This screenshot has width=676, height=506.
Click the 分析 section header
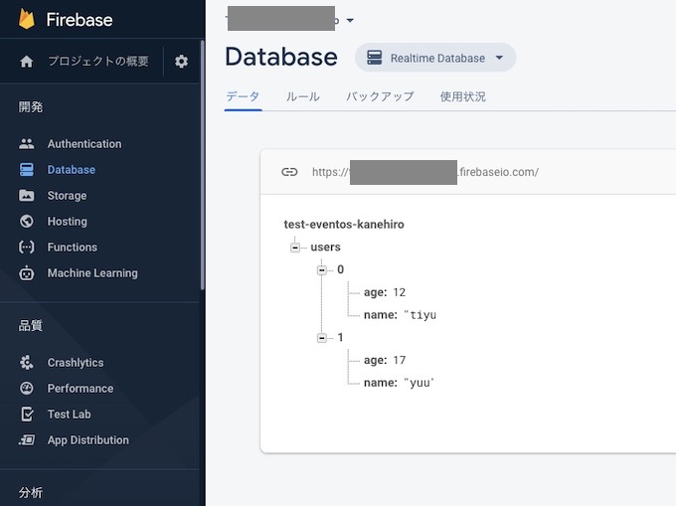30,492
